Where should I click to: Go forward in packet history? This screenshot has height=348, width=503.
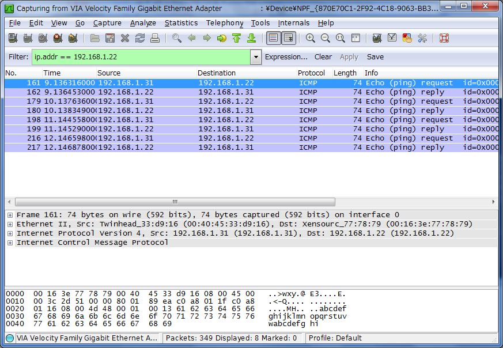207,38
